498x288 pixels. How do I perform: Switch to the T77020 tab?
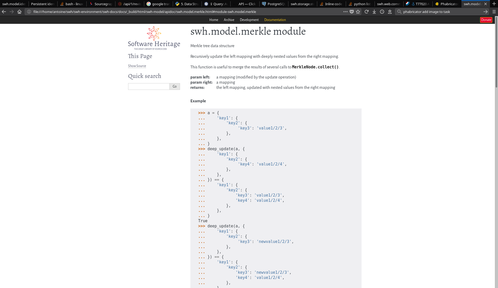click(x=418, y=4)
